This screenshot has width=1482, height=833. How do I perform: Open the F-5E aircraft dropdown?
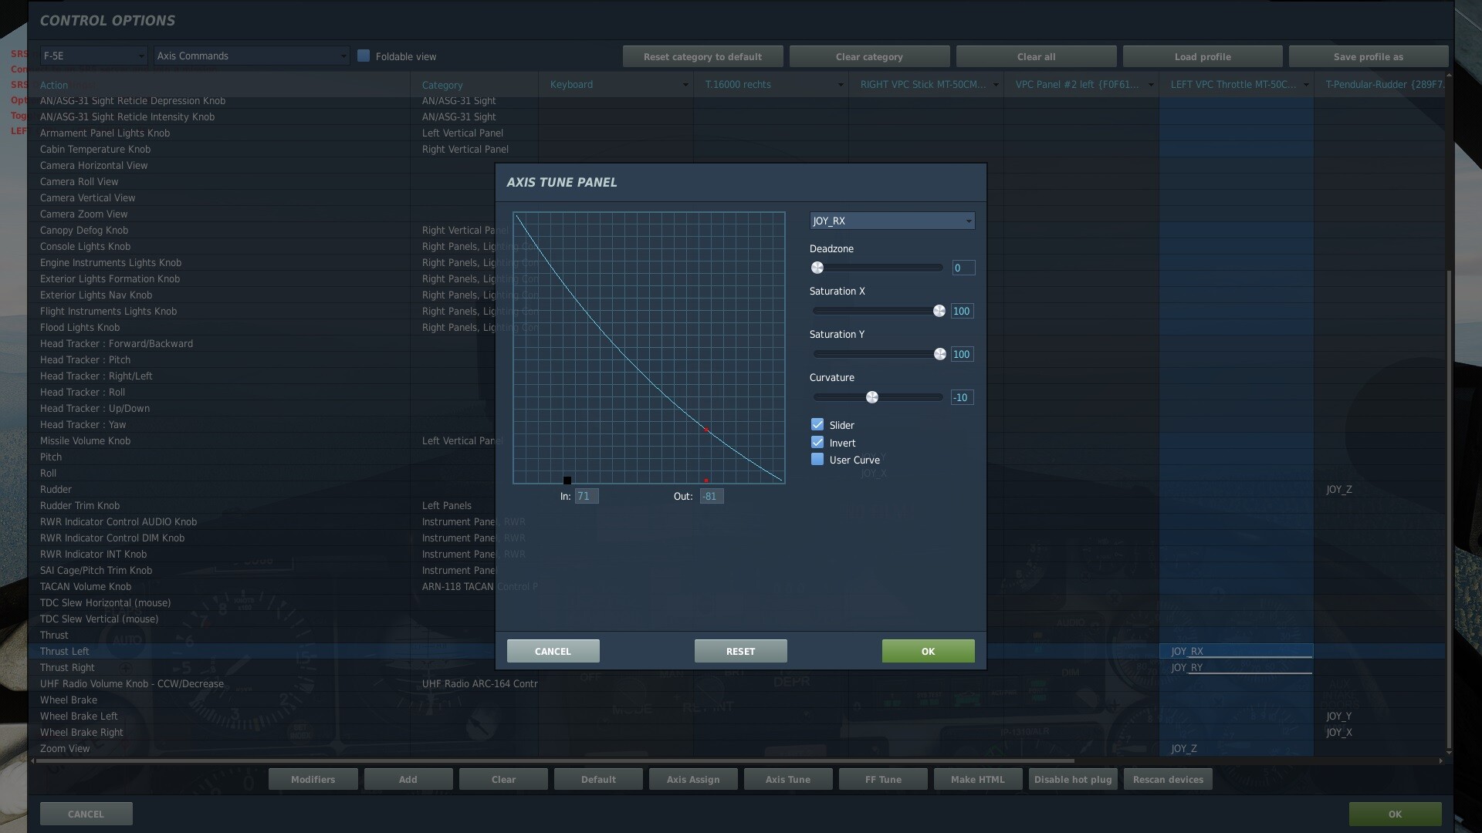[x=93, y=56]
